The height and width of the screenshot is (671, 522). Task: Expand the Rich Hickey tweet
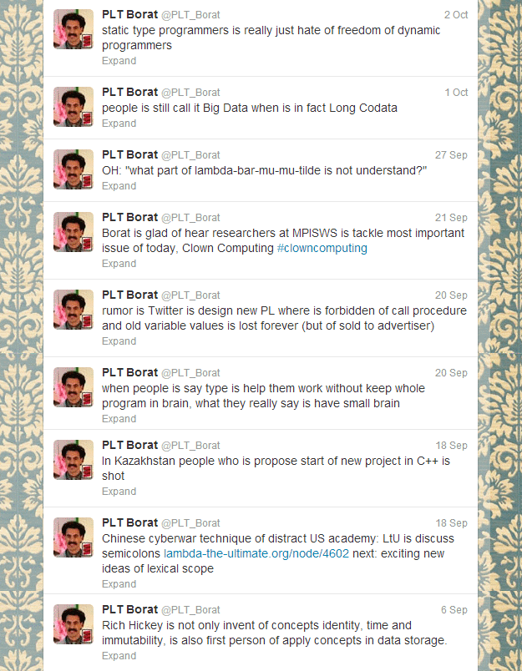119,656
